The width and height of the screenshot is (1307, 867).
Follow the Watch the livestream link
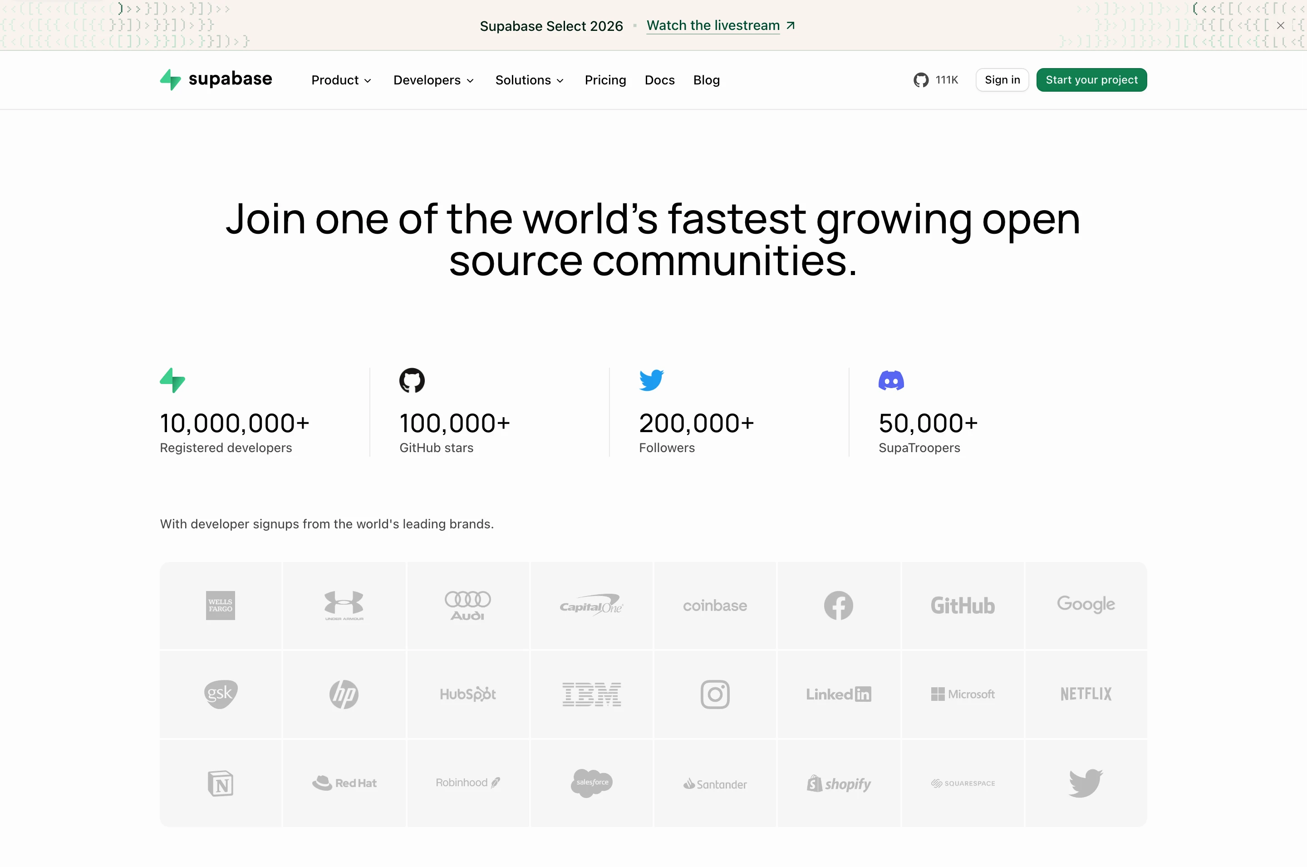click(721, 25)
